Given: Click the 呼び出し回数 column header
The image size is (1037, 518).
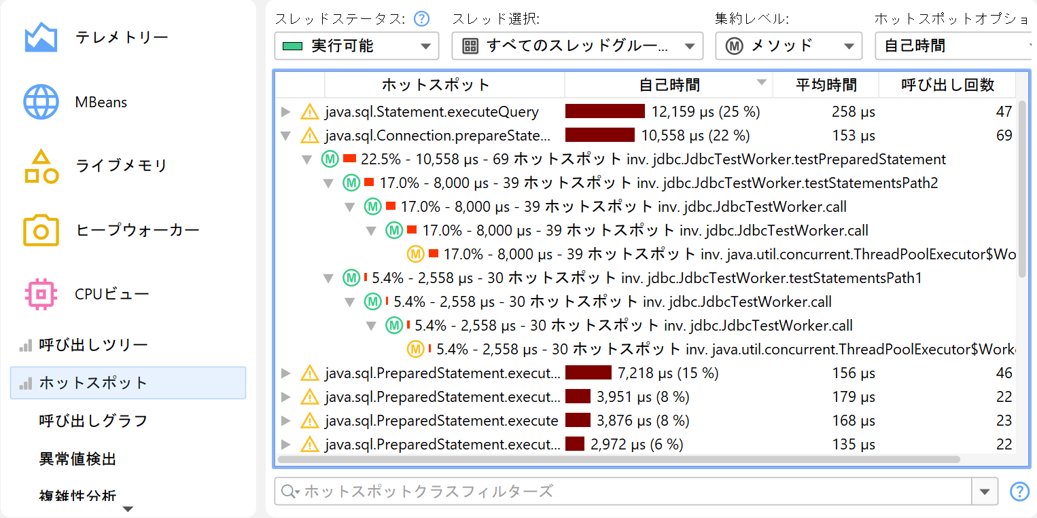Looking at the screenshot, I should coord(947,85).
